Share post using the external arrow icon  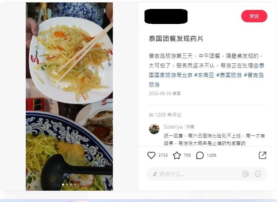(x=262, y=155)
